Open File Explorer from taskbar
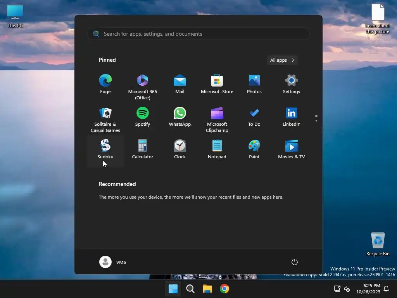Image resolution: width=397 pixels, height=298 pixels. [x=207, y=289]
